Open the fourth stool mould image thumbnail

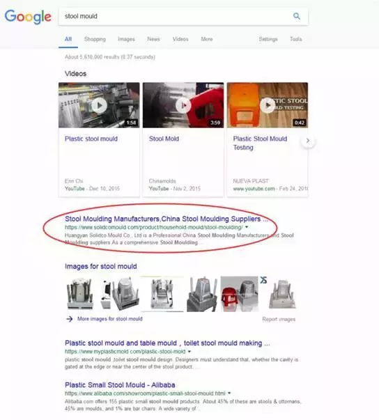coord(202,294)
